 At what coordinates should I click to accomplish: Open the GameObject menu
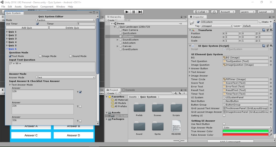pyautogui.click(x=31, y=6)
